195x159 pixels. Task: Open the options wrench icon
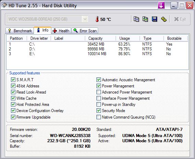click(164, 19)
